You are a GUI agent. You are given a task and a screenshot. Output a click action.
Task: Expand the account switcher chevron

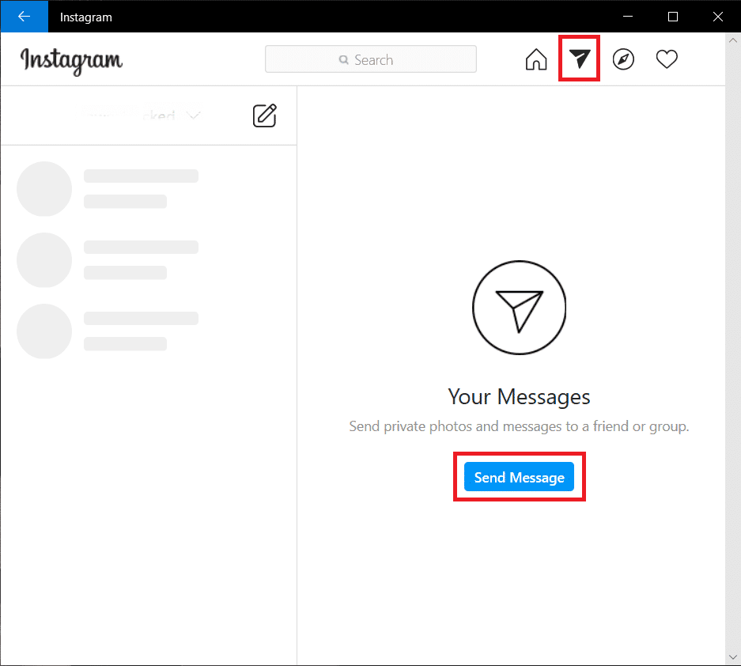pyautogui.click(x=193, y=115)
